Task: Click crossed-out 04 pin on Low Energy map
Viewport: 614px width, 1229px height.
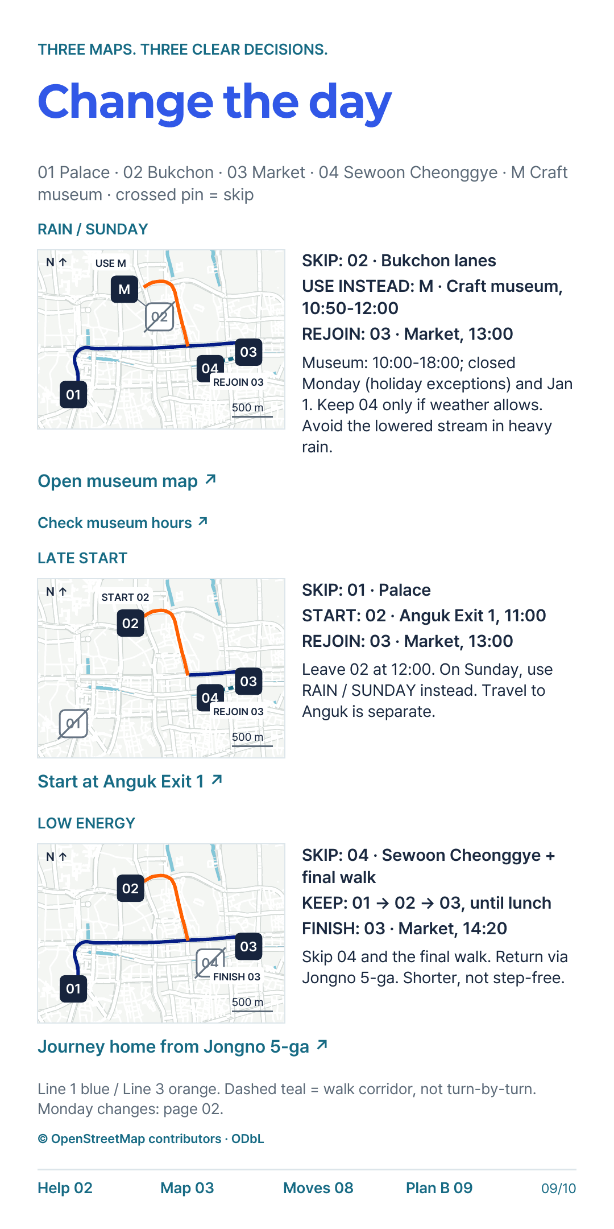Action: (210, 963)
